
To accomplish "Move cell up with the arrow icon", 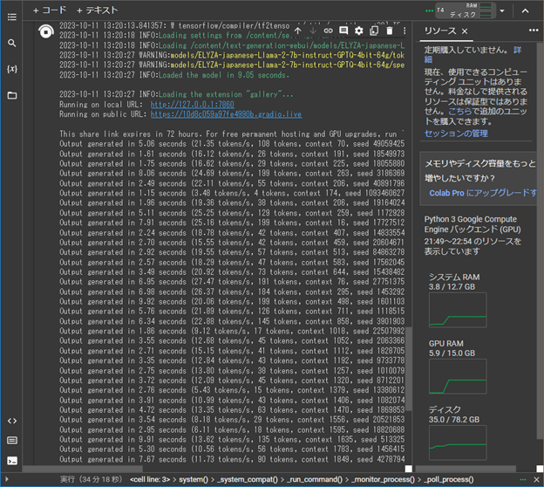I will [x=297, y=31].
